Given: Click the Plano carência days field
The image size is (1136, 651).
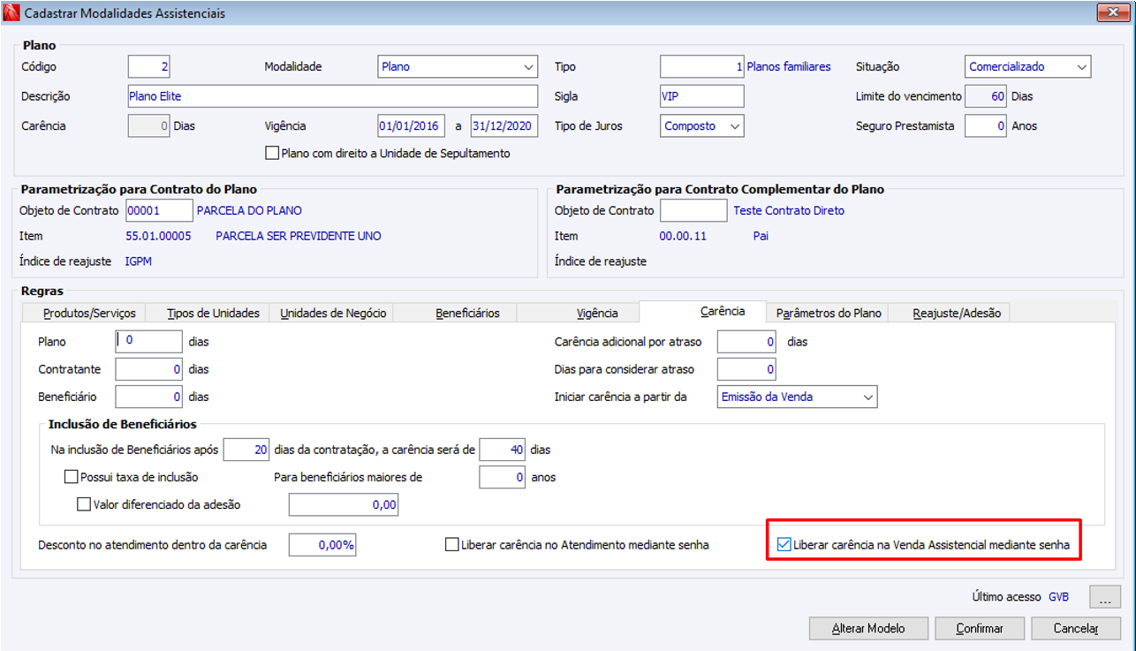Looking at the screenshot, I should (x=148, y=341).
